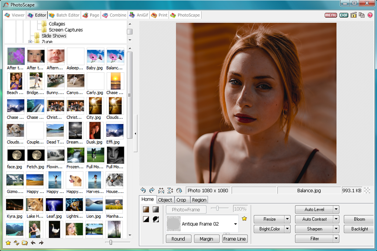The image size is (377, 251).
Task: Select the Slide Shows folder
Action: [x=54, y=36]
